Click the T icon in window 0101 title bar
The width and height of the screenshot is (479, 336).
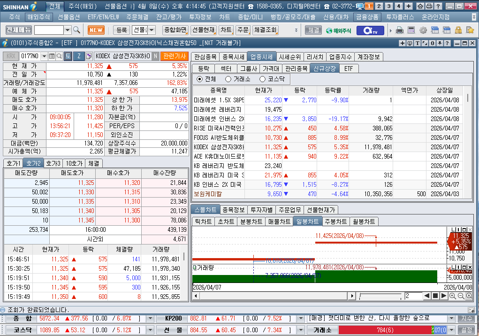[x=417, y=43]
